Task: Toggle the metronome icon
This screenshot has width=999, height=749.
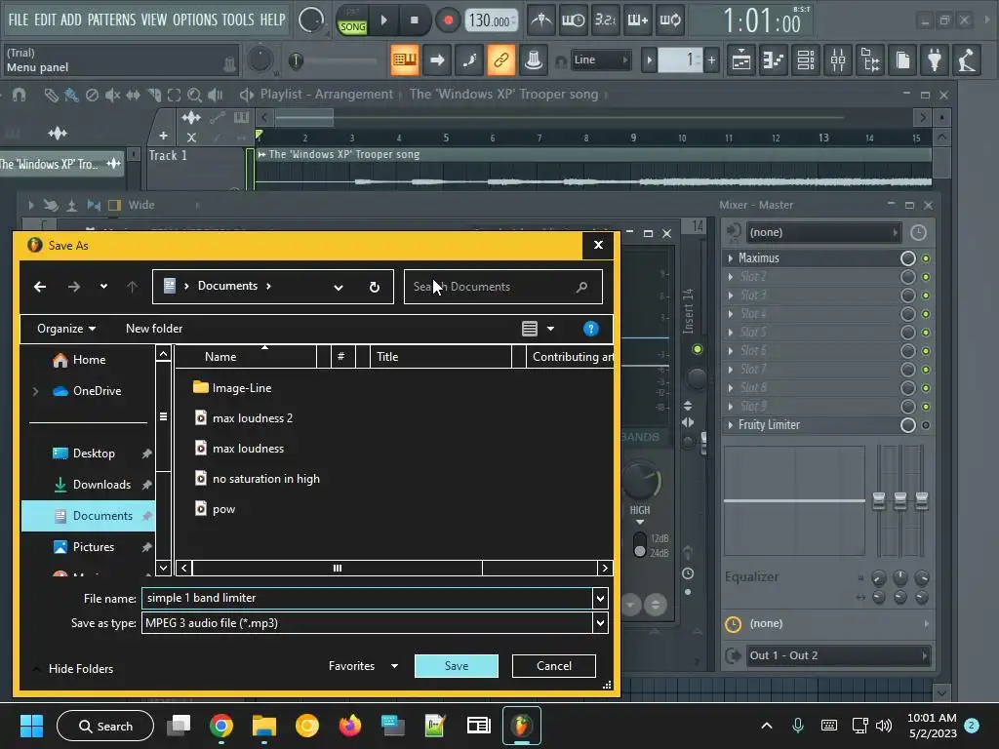Action: [x=541, y=20]
